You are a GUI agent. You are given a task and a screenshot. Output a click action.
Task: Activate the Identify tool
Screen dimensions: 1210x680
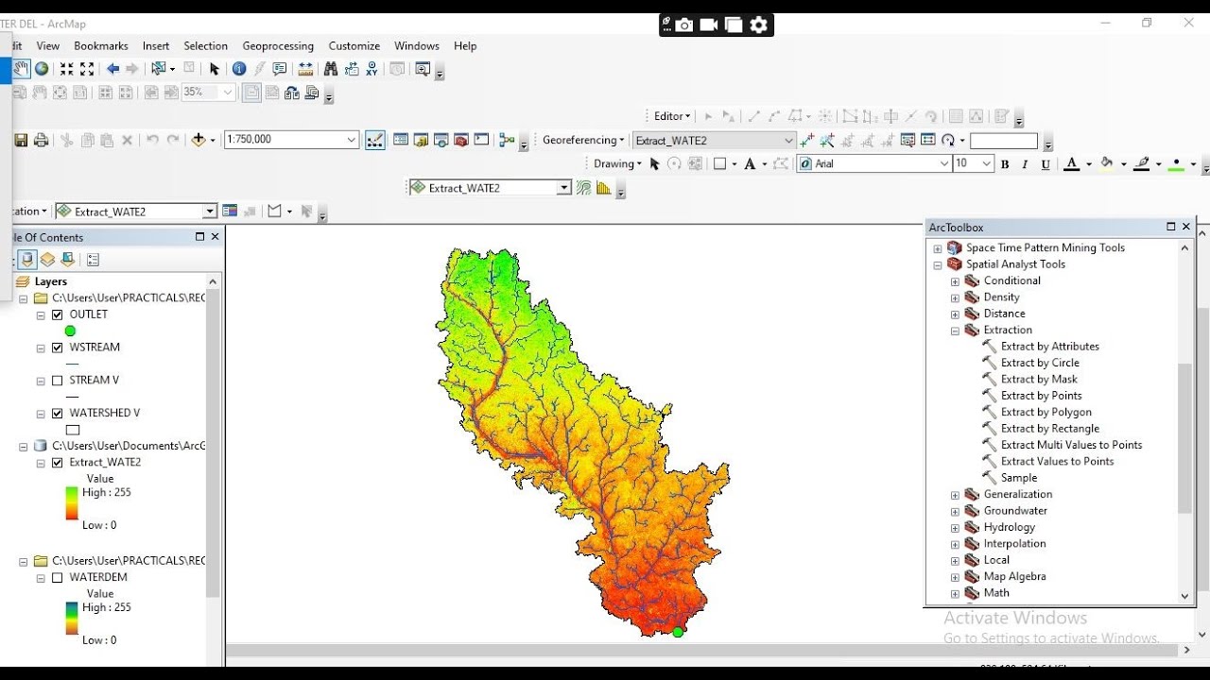239,69
